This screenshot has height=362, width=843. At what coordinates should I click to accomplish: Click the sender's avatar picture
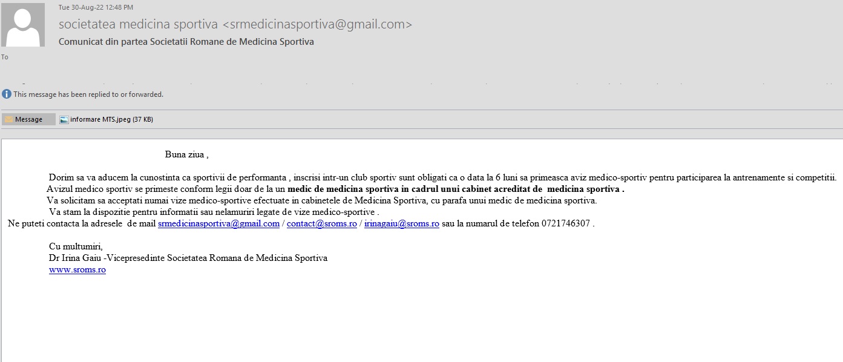click(x=24, y=25)
